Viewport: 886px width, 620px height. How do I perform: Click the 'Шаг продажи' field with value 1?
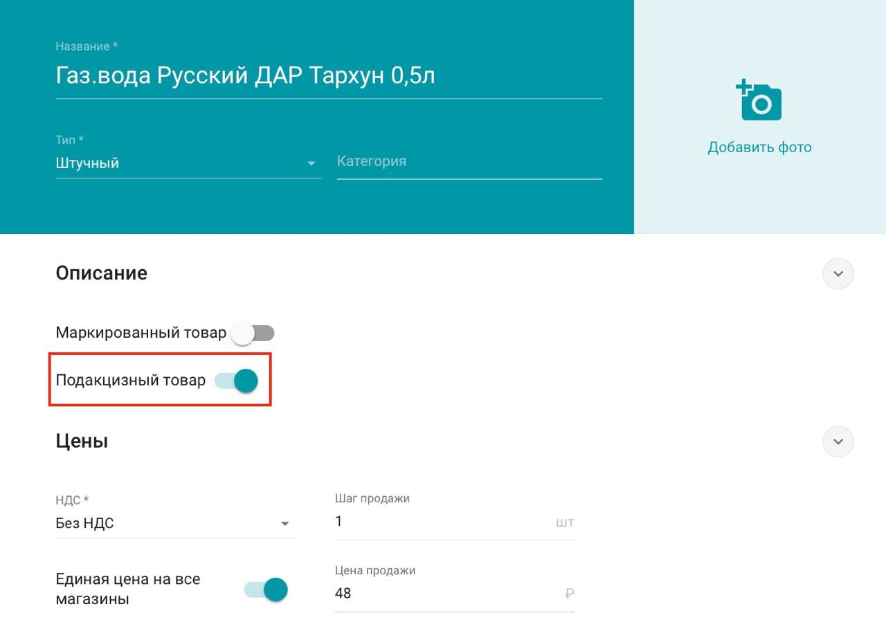[x=454, y=522]
